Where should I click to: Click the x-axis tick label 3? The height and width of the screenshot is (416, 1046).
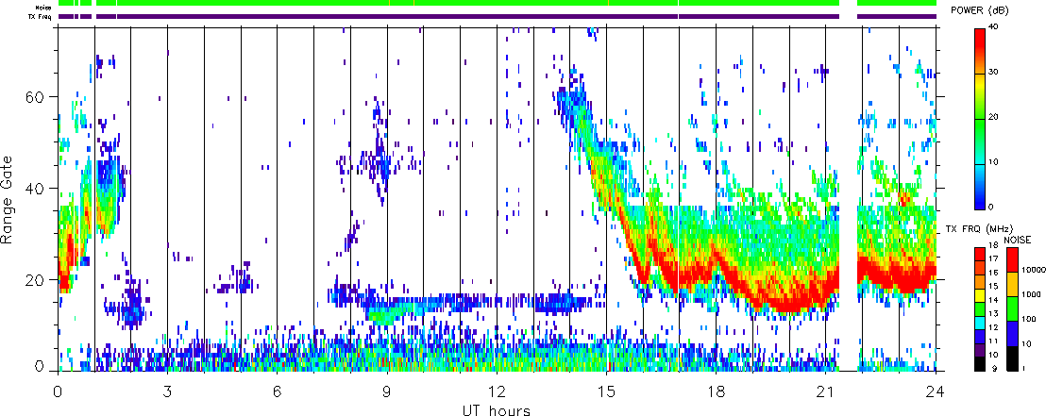coord(167,391)
